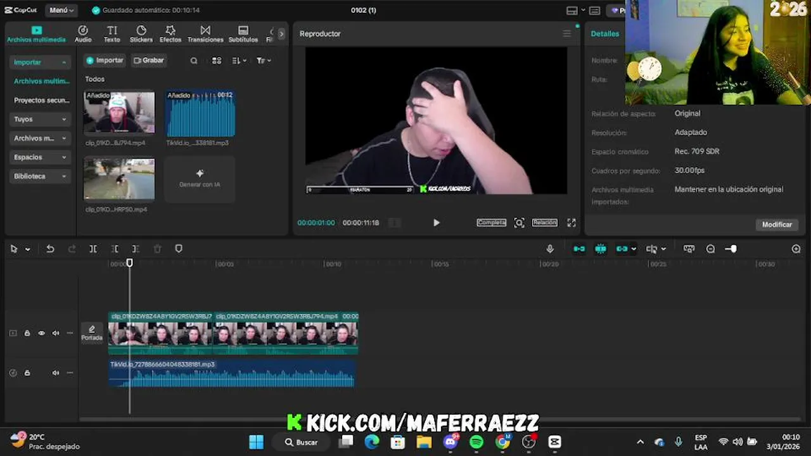Select the Archivos multimedia tab
811x456 pixels.
click(36, 34)
